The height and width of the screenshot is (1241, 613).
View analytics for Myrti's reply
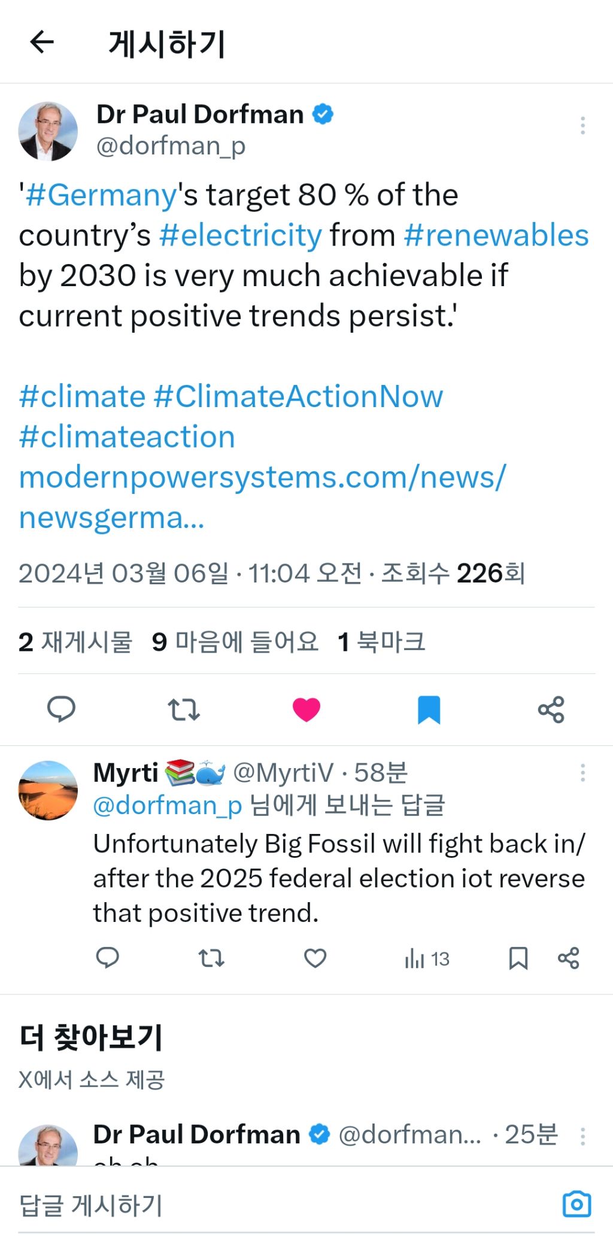(427, 959)
